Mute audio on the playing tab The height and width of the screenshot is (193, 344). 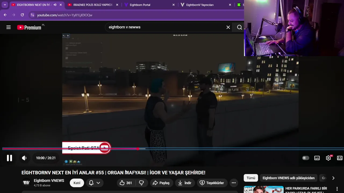[55, 5]
